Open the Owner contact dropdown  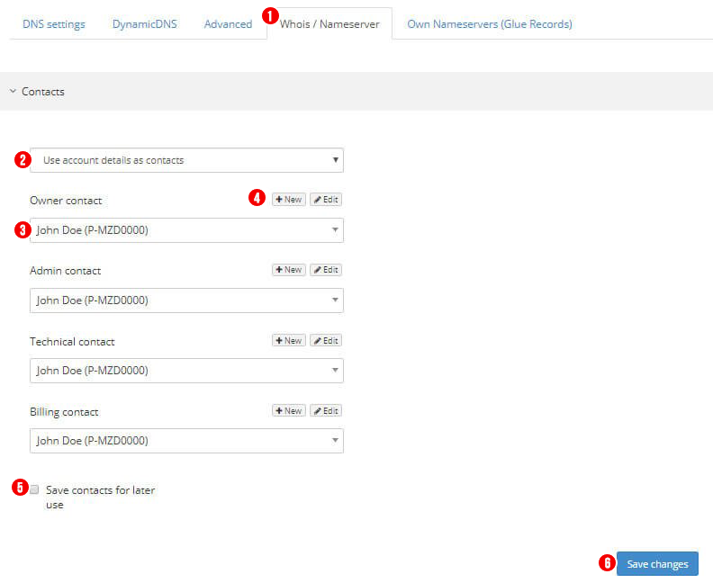[186, 230]
